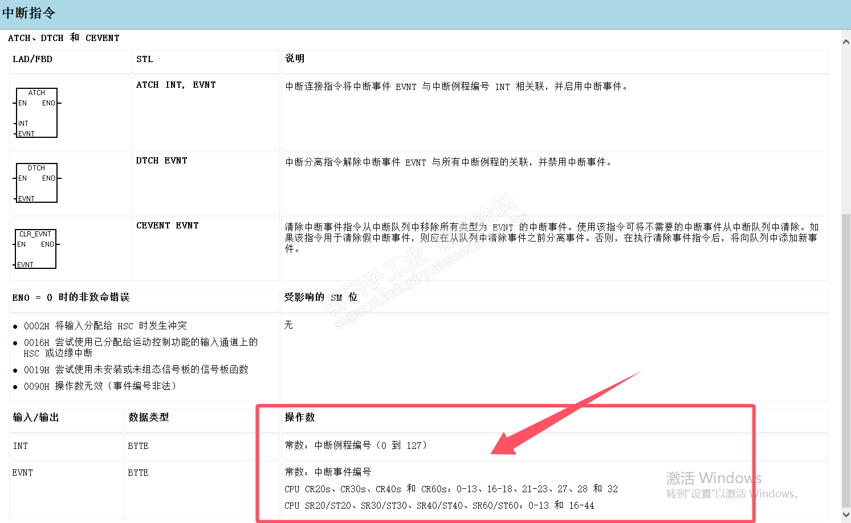Click BYTE type in the EVNT row
The height and width of the screenshot is (523, 851).
click(x=139, y=473)
